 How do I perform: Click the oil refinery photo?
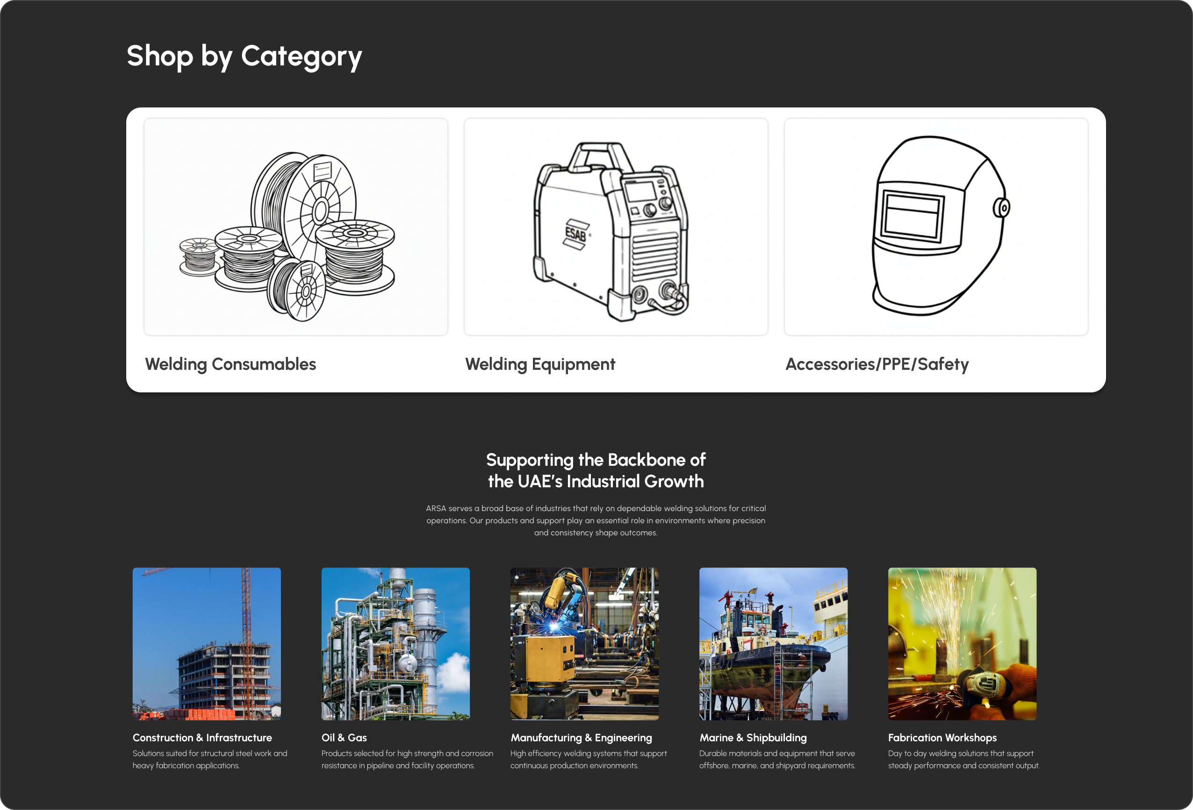pos(395,643)
